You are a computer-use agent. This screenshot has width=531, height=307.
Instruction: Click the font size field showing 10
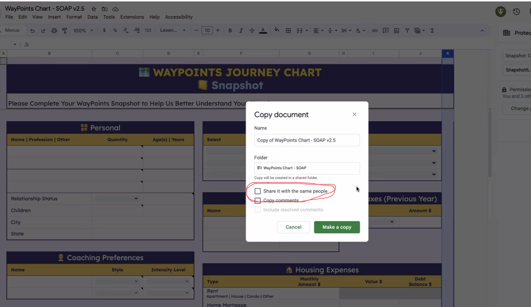[x=207, y=31]
